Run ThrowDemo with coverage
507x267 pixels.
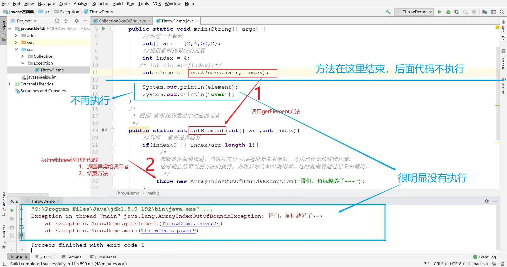point(457,12)
